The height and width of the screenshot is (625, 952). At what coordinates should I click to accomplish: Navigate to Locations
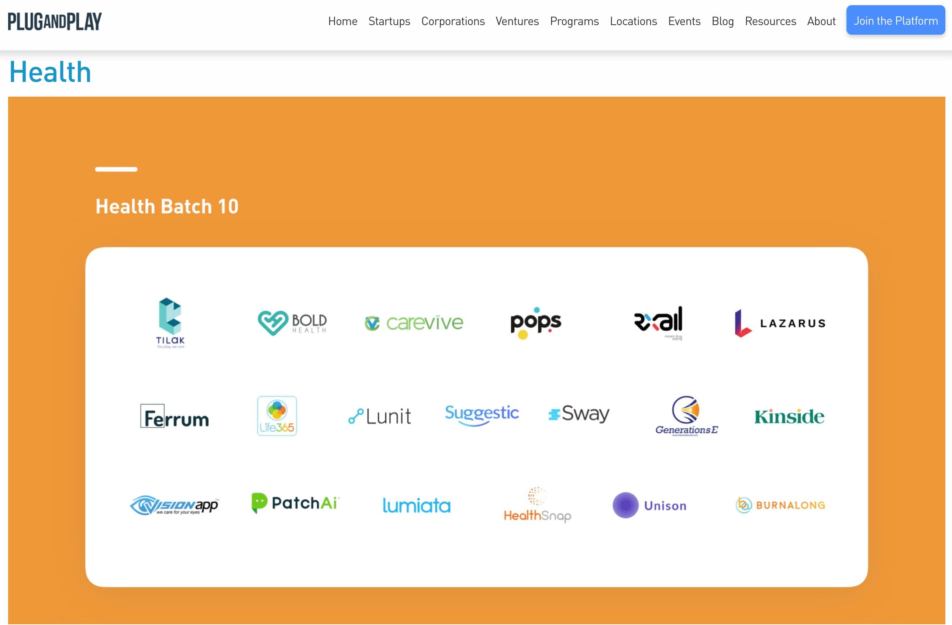[634, 21]
